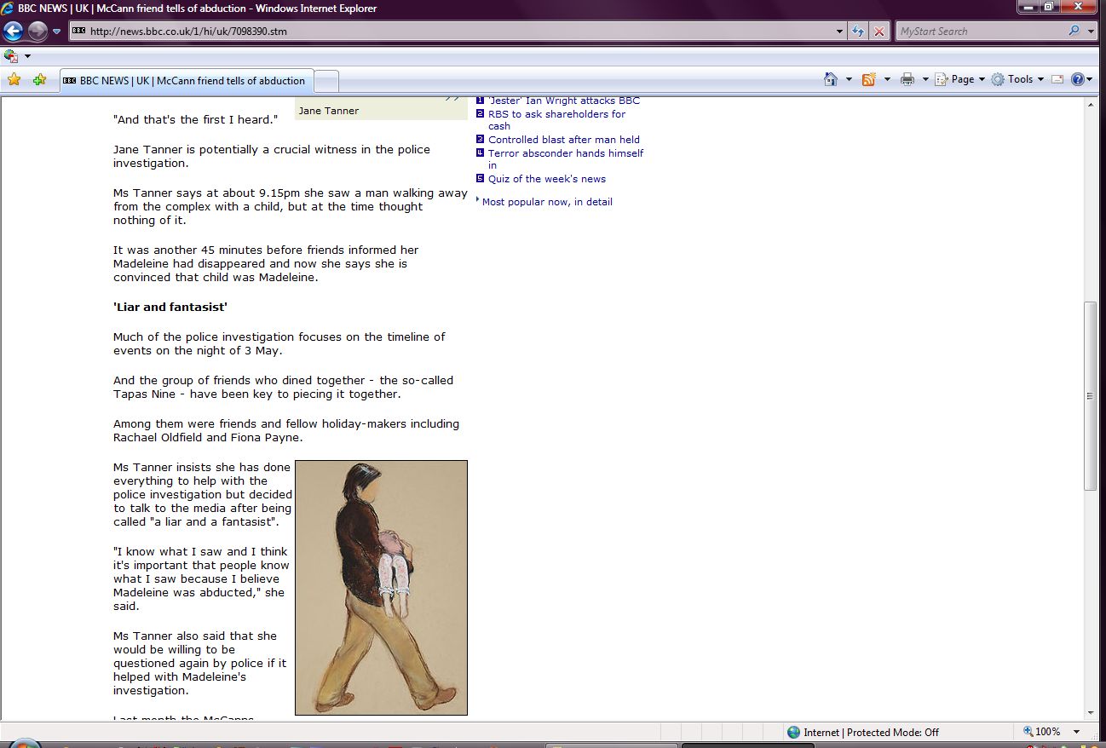The image size is (1106, 748).
Task: Click inside the MyStart Search field
Action: [x=980, y=32]
